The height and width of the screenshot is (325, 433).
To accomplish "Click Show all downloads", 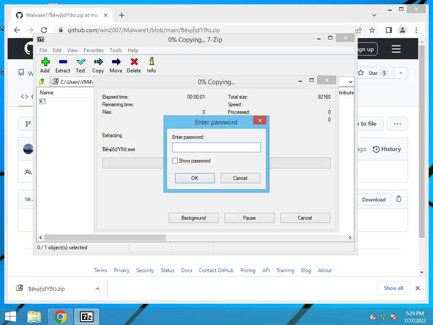I will point(393,288).
